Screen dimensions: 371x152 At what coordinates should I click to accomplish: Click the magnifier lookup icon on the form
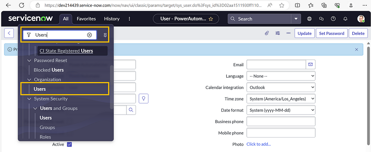tap(131, 110)
